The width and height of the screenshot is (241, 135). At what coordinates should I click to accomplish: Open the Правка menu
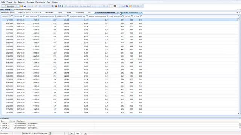click(x=9, y=2)
